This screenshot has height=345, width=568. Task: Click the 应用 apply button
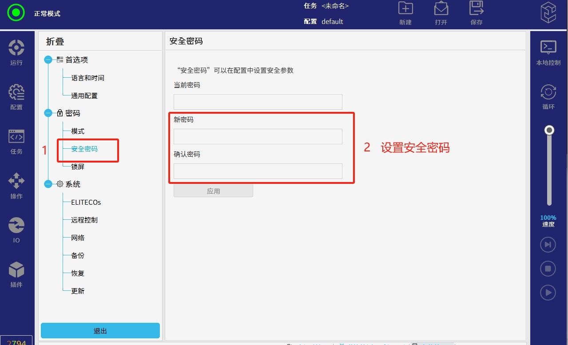pyautogui.click(x=213, y=191)
